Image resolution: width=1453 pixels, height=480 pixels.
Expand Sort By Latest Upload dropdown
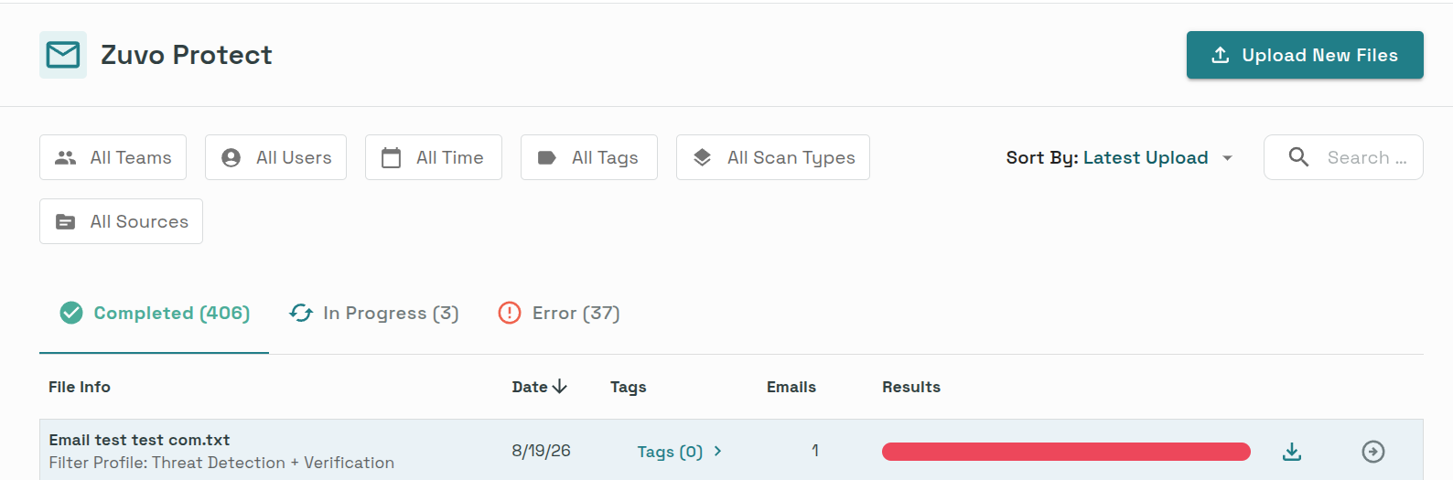click(x=1120, y=157)
